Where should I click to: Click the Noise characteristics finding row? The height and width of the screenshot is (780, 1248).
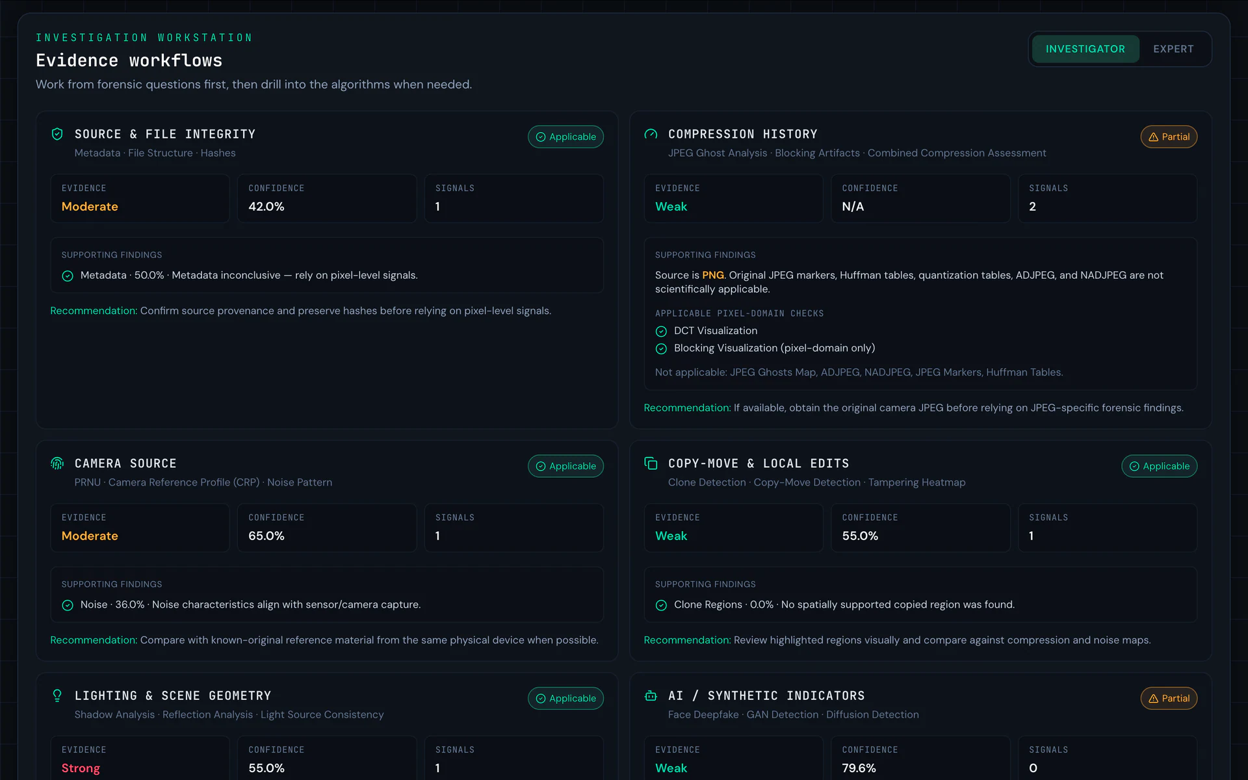[x=326, y=605]
